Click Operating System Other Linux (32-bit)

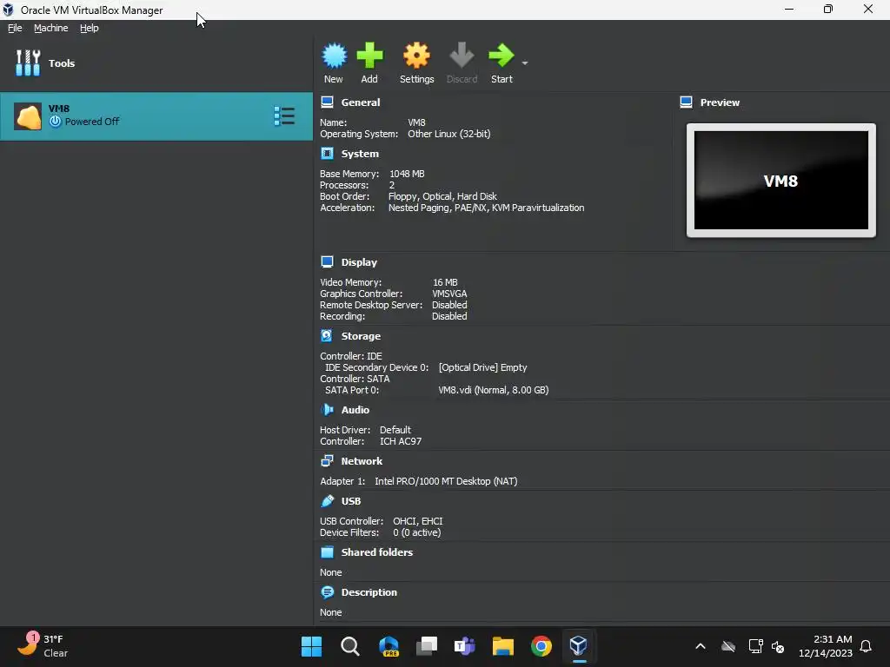[449, 134]
